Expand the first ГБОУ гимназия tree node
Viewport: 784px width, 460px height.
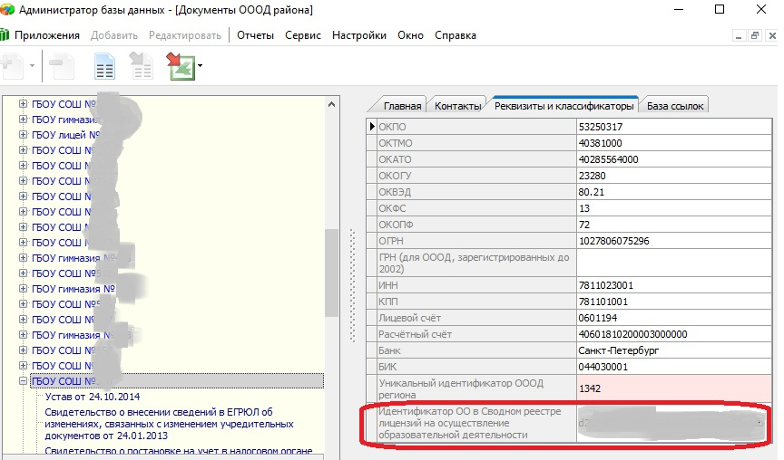tap(23, 120)
